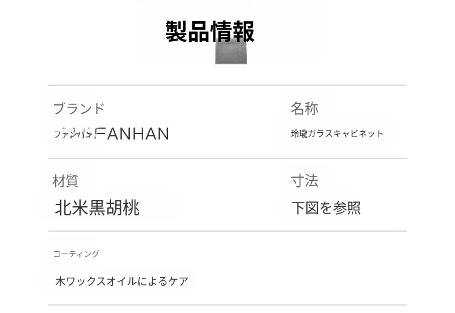This screenshot has height=313, width=455.
Task: Click the 木ワックスオイルによるケア coating value
Action: pyautogui.click(x=122, y=281)
